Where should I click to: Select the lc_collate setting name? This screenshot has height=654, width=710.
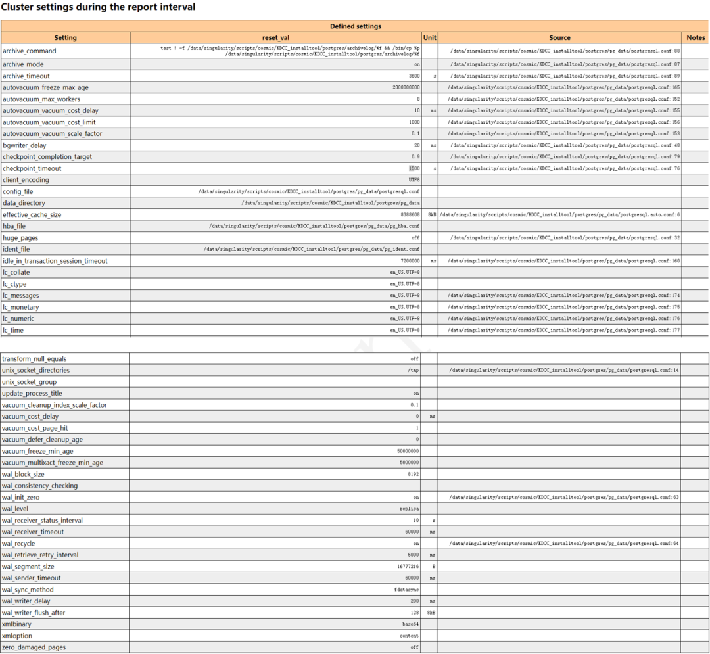coord(16,273)
